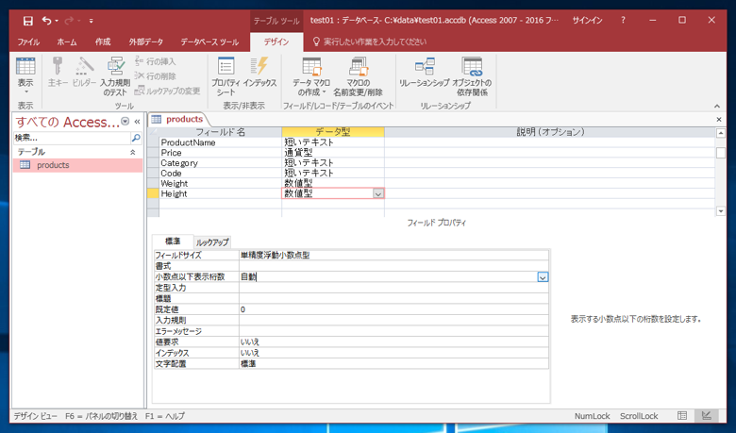The height and width of the screenshot is (433, 736).
Task: Open the ファイル tab
Action: (x=28, y=42)
